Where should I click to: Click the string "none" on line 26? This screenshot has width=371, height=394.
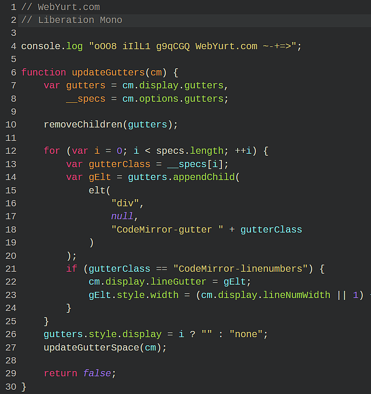[x=246, y=334]
